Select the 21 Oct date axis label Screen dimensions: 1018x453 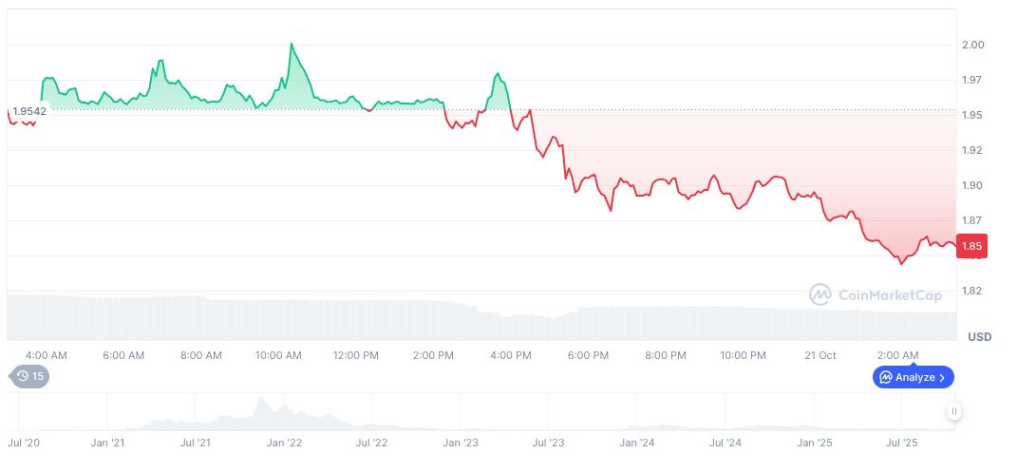(820, 355)
